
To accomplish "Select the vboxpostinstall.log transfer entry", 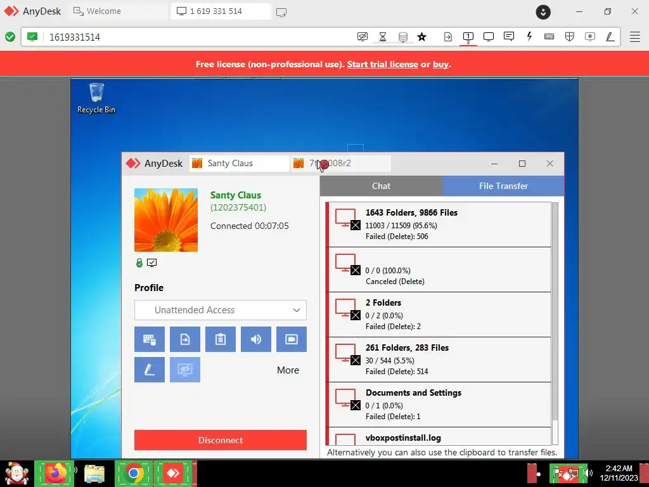I will 439,436.
